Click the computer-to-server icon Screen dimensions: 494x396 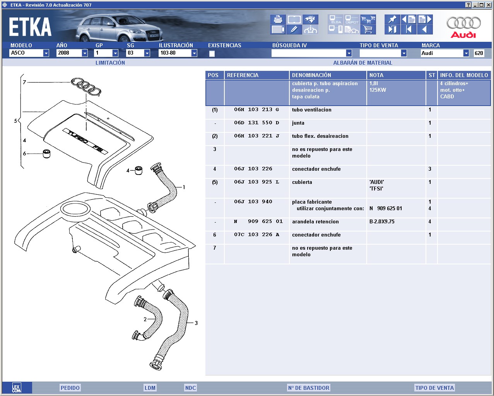click(x=336, y=29)
